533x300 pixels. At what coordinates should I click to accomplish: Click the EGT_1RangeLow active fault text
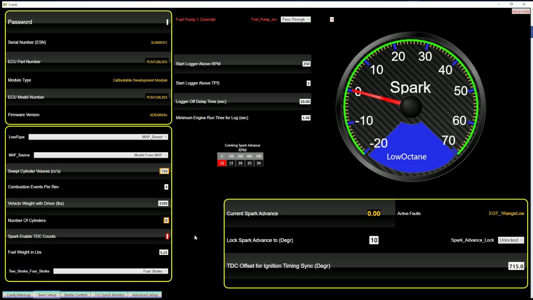coord(506,213)
